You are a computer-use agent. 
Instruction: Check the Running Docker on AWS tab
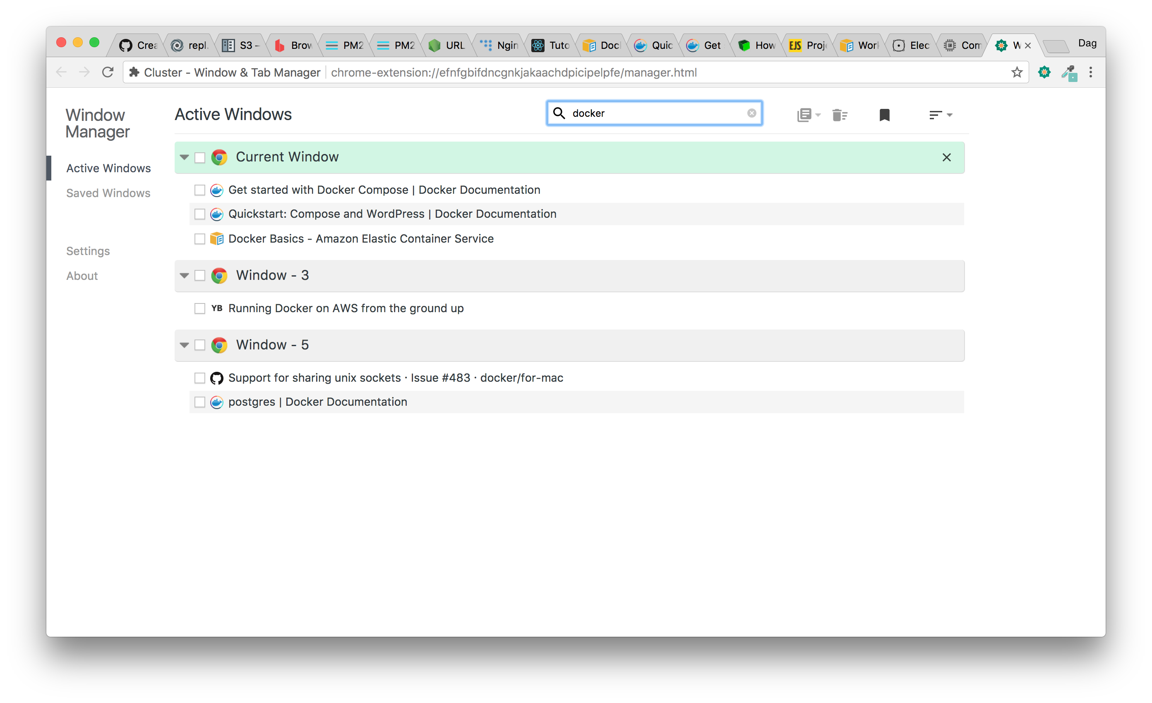pyautogui.click(x=199, y=309)
